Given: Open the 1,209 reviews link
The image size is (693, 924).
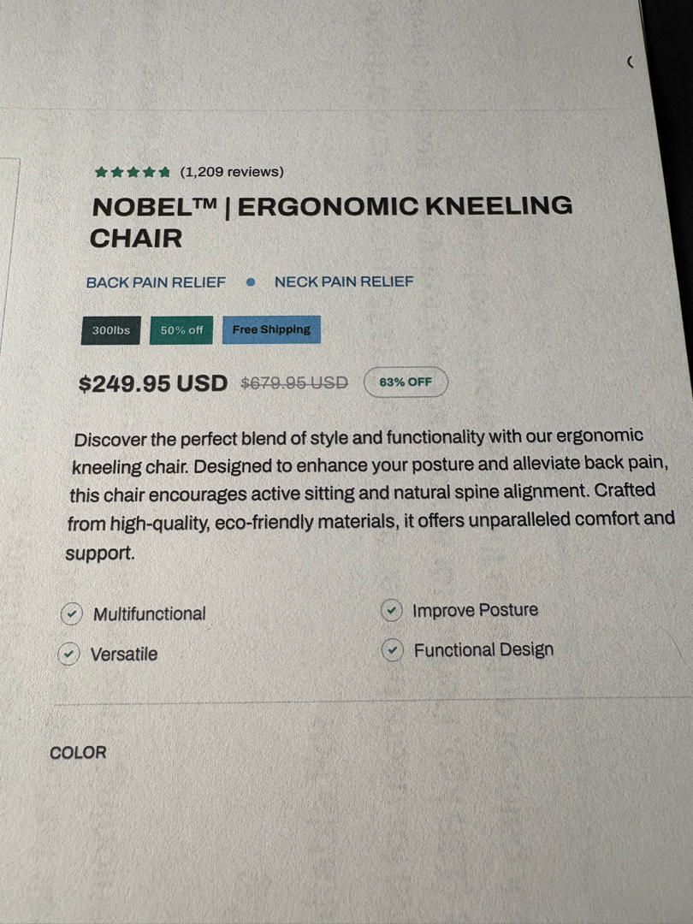Looking at the screenshot, I should pyautogui.click(x=232, y=172).
